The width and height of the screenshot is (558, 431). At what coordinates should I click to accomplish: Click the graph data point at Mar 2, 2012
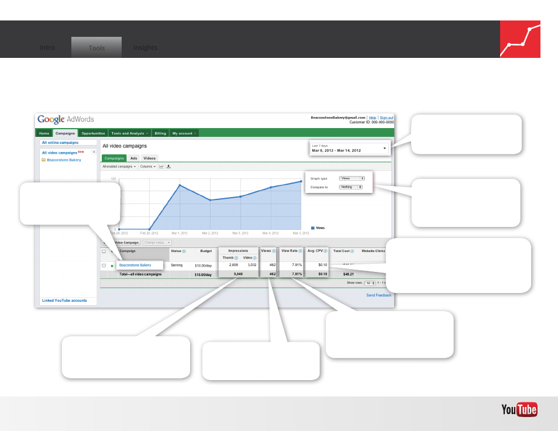click(210, 200)
